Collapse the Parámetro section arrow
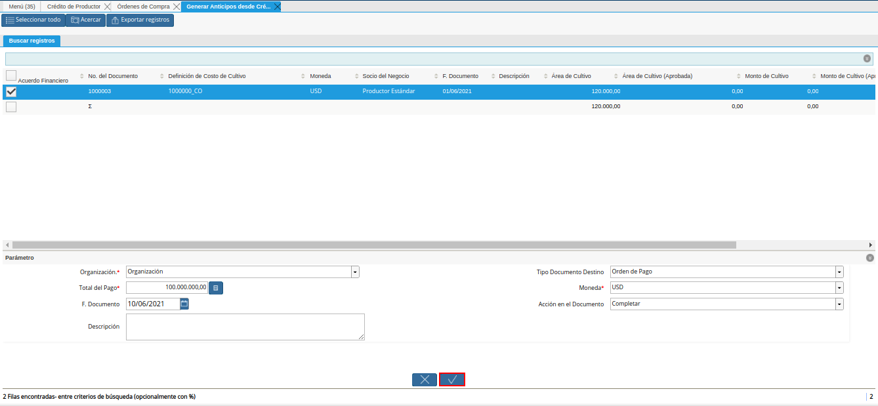 click(870, 258)
